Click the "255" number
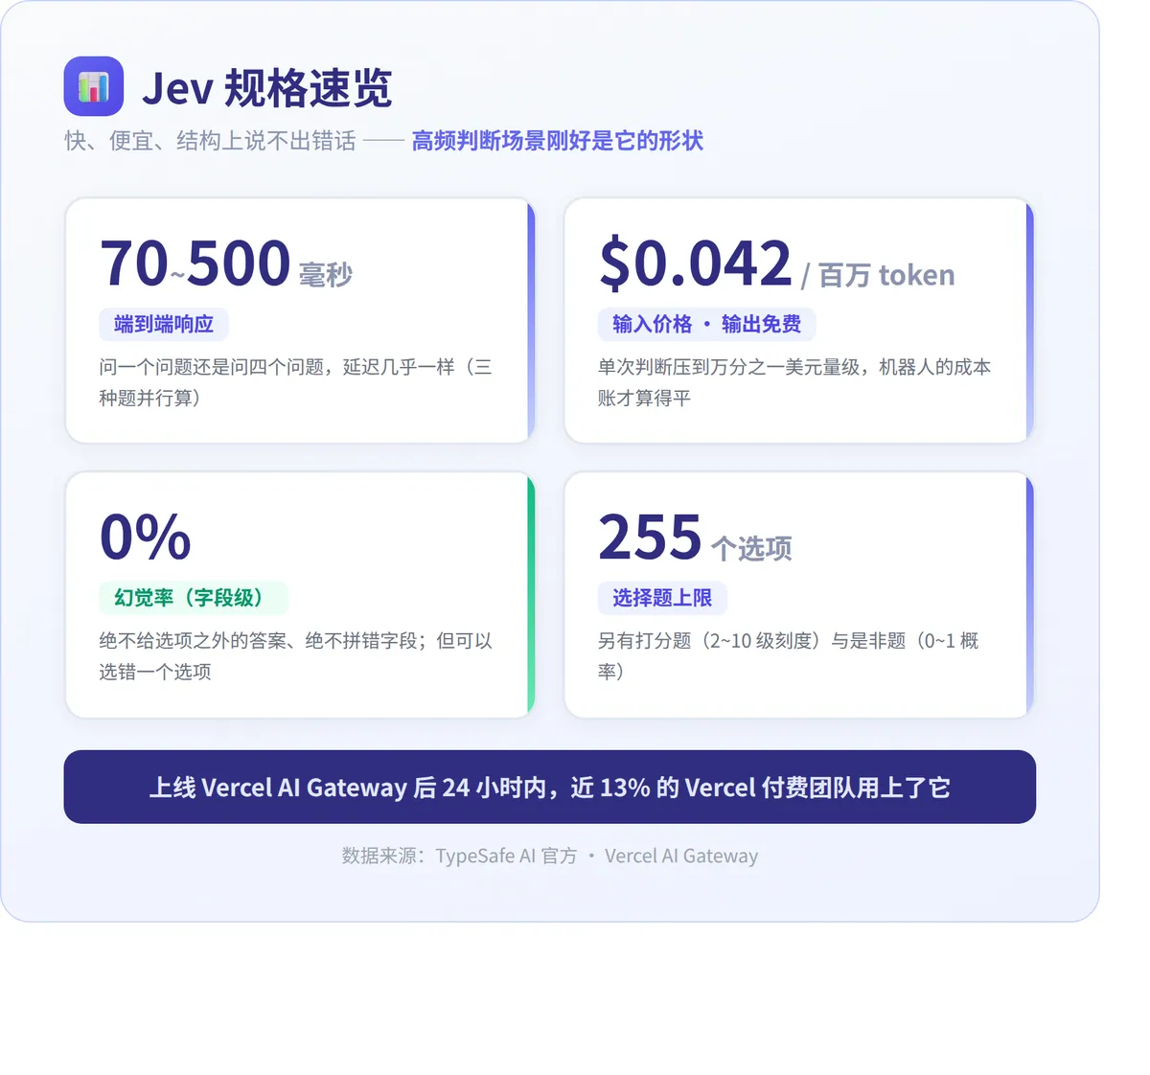This screenshot has height=1075, width=1150. coord(651,537)
